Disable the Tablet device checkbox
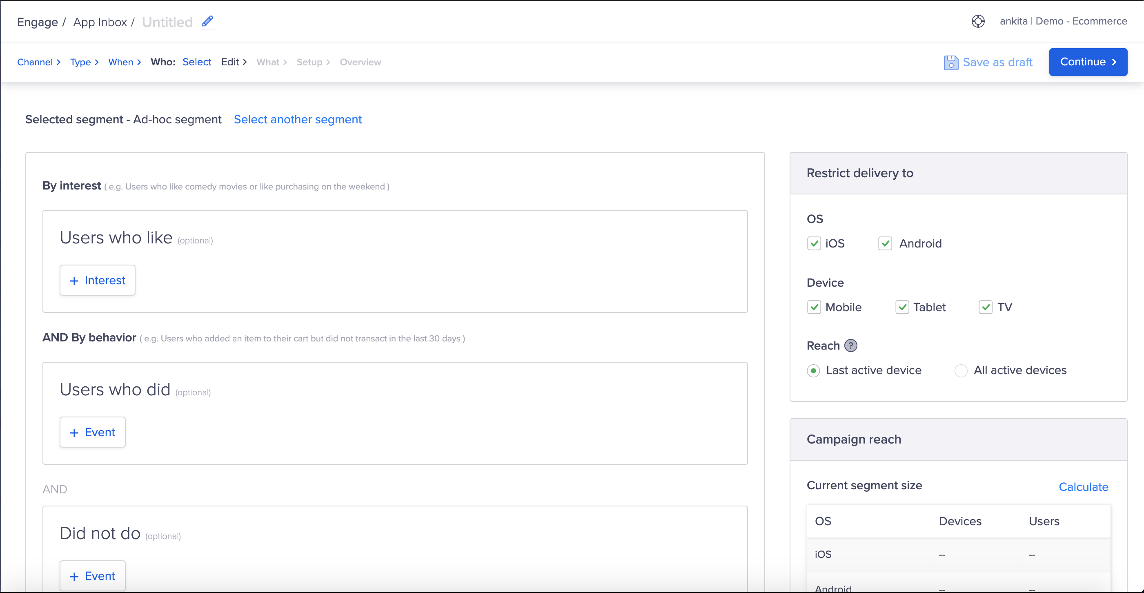 902,308
